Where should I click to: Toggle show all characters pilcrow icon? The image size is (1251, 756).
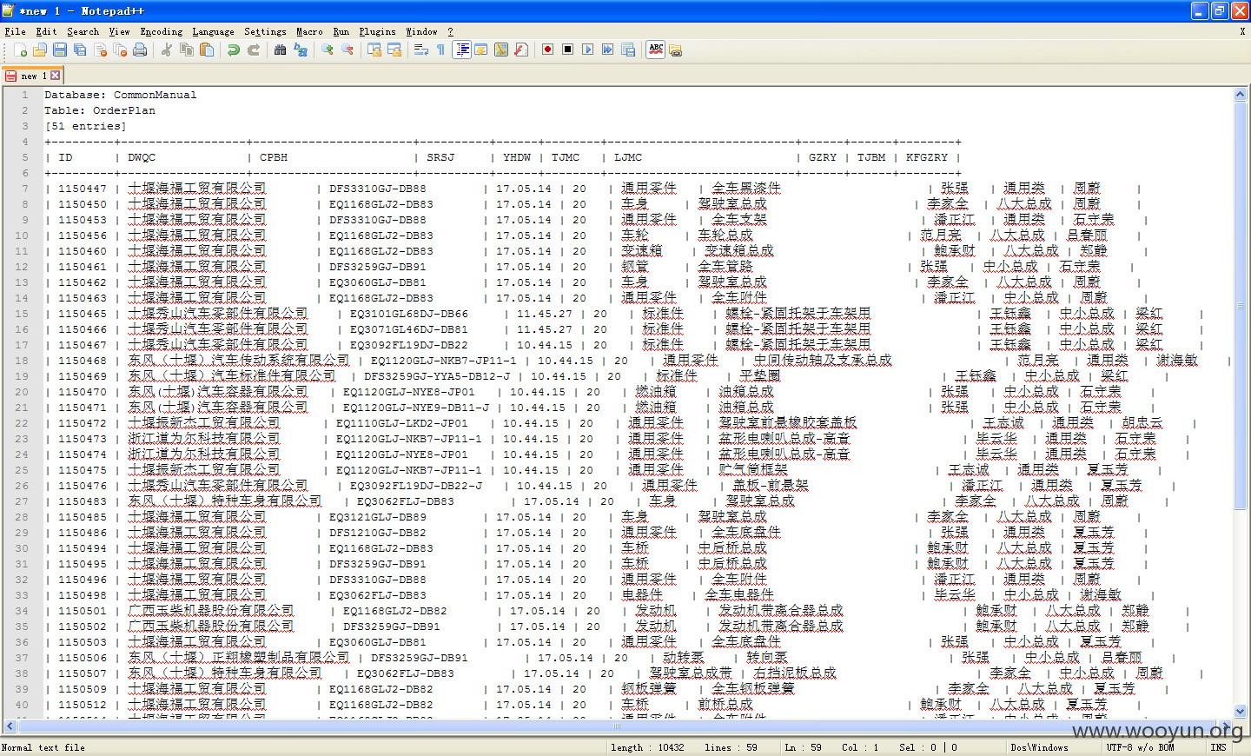point(440,50)
